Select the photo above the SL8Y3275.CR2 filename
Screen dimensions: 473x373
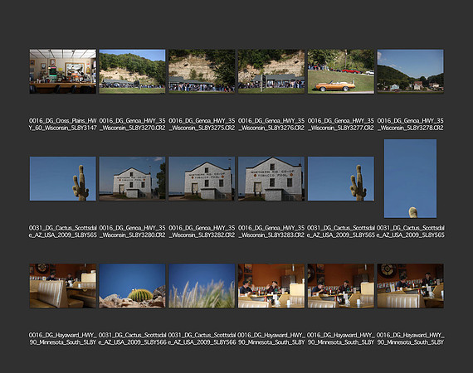[202, 71]
